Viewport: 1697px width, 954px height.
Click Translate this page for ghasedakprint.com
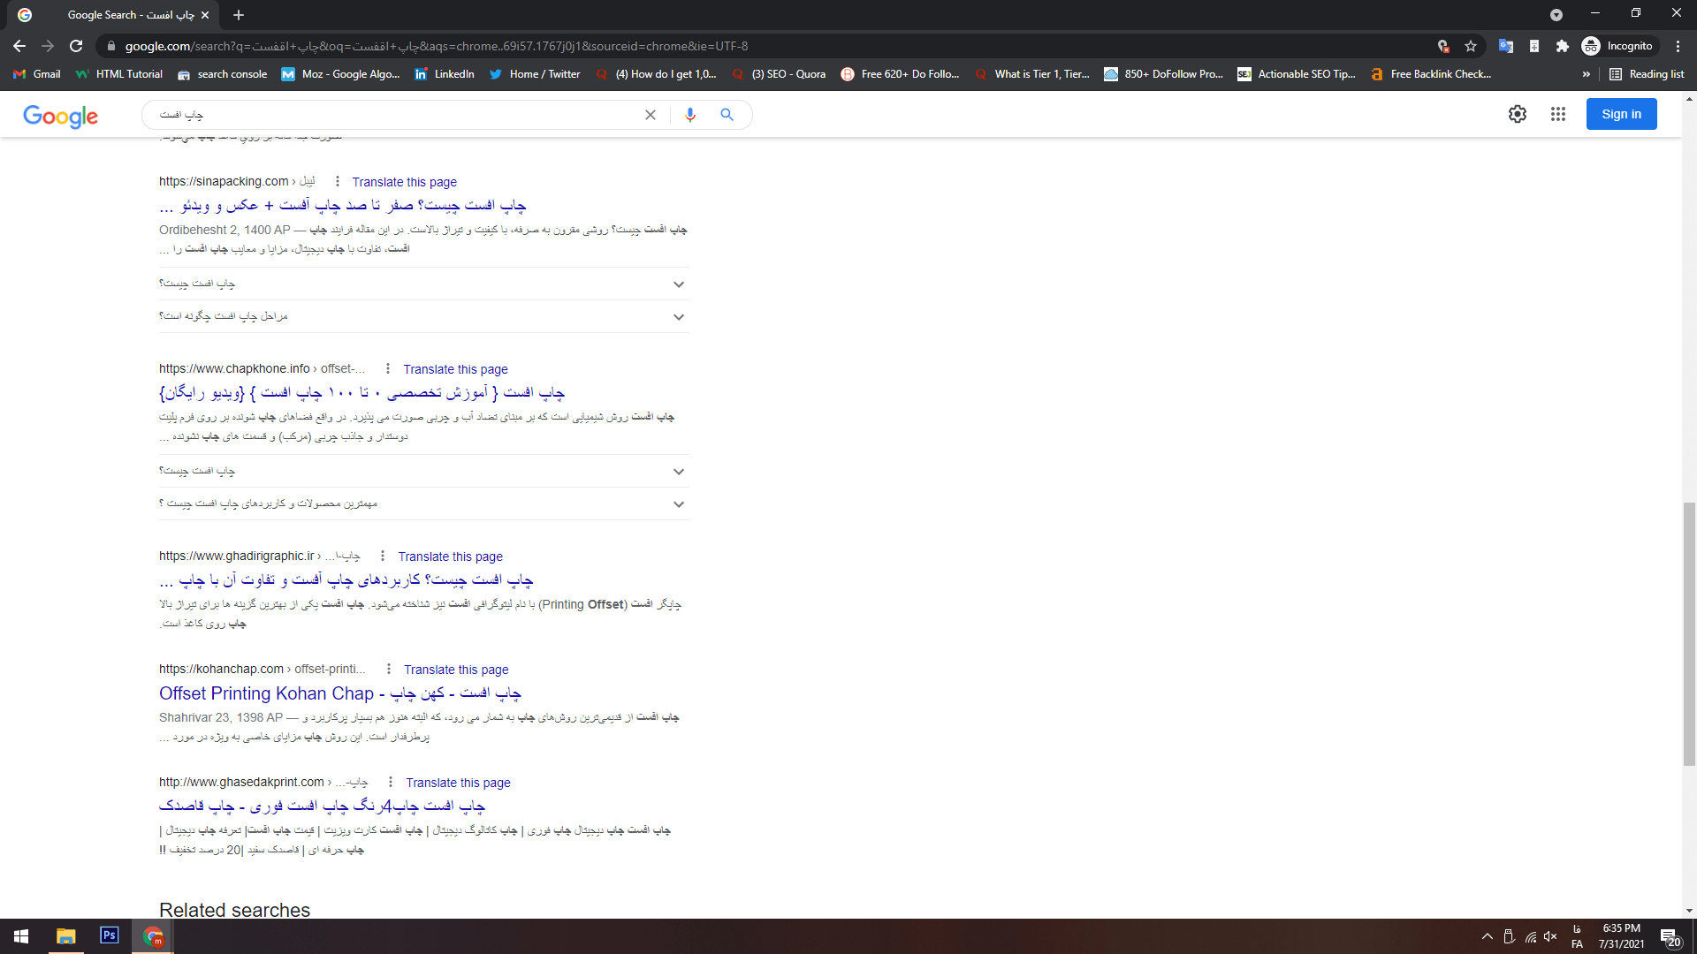point(458,783)
